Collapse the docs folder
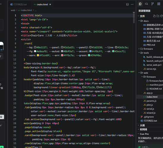 click(x=139, y=21)
